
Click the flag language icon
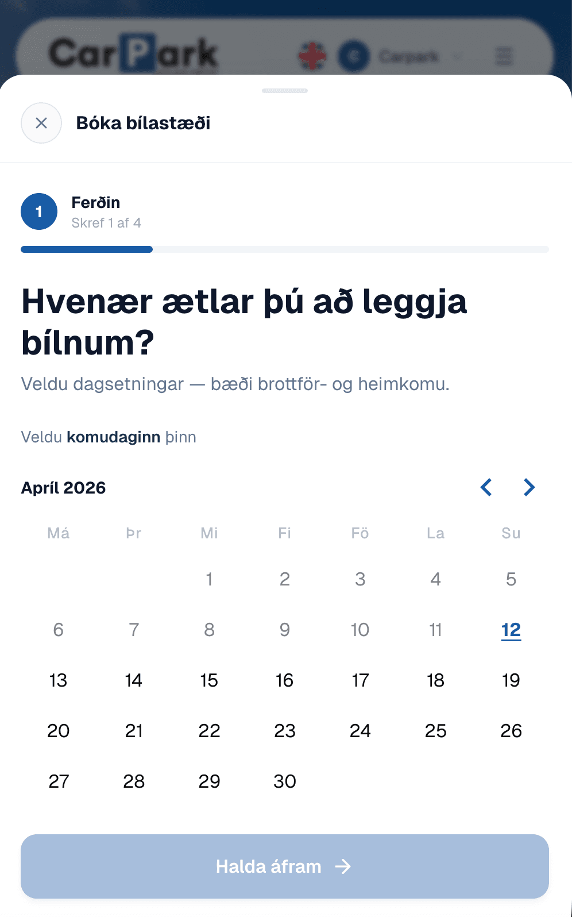tap(312, 56)
